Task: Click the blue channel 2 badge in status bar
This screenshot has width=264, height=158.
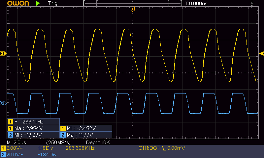Action: tap(3, 155)
